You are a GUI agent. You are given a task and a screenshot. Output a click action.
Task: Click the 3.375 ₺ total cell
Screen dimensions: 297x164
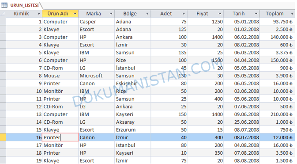pyautogui.click(x=277, y=53)
